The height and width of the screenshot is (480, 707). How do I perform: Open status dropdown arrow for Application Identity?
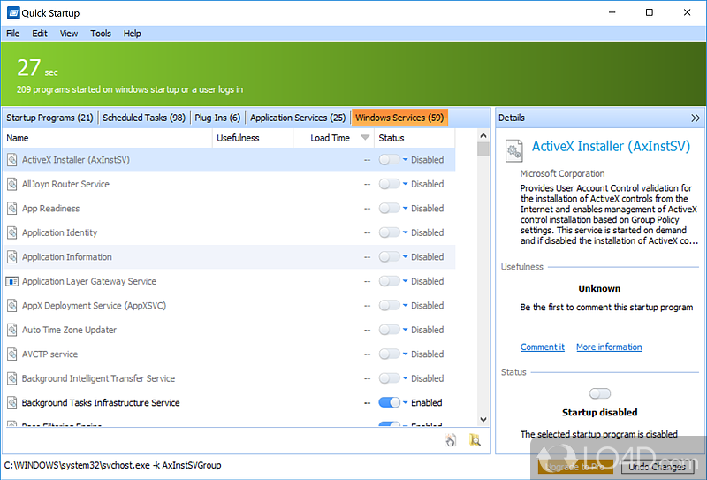pos(406,233)
